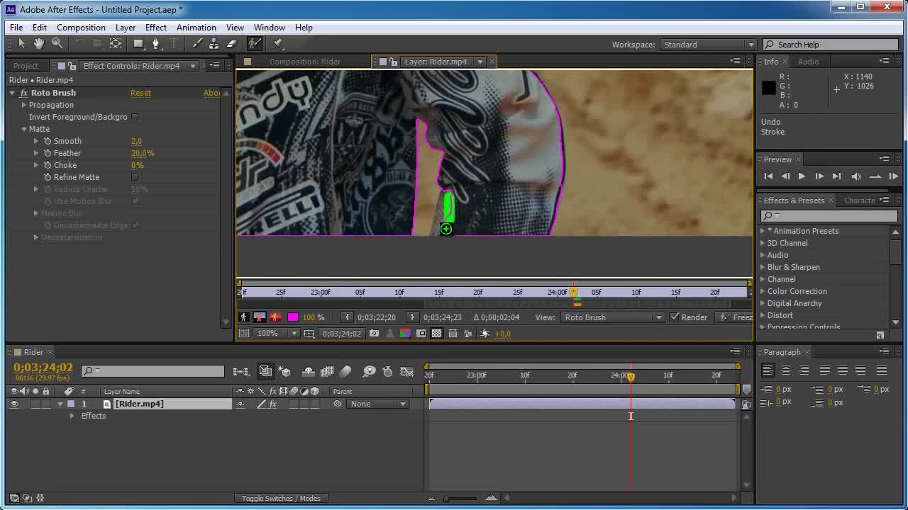Toggle alpha overlay view button
Image resolution: width=908 pixels, height=510 pixels.
(x=275, y=317)
